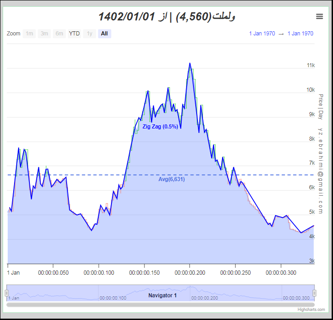333x320 pixels.
Task: Click the 11k peak point on chart
Action: (x=190, y=63)
